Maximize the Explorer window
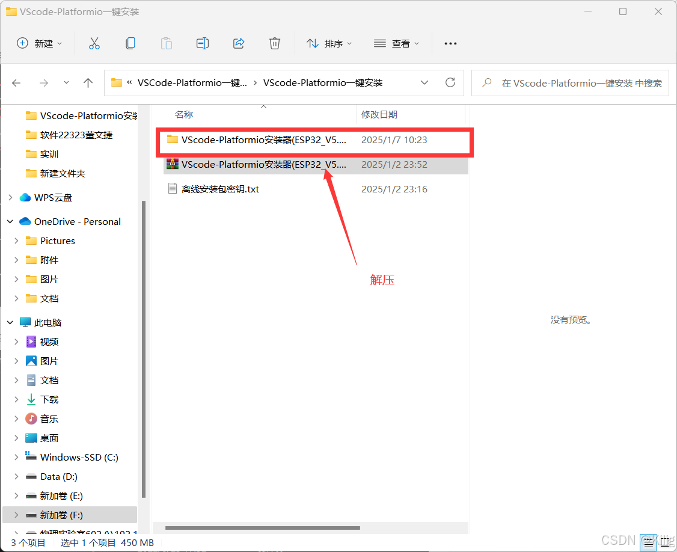The height and width of the screenshot is (552, 677). click(x=623, y=11)
